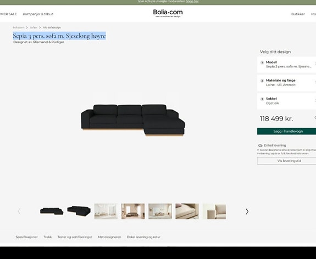Click the step 2 number icon
Screen dimensions: 316x259
(262, 80)
